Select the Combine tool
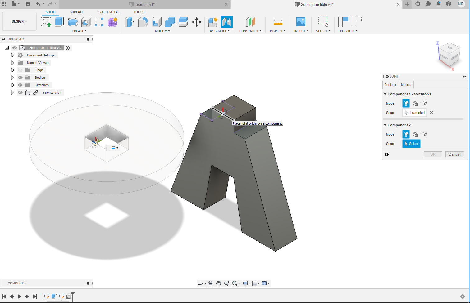The width and height of the screenshot is (470, 303). 170,22
